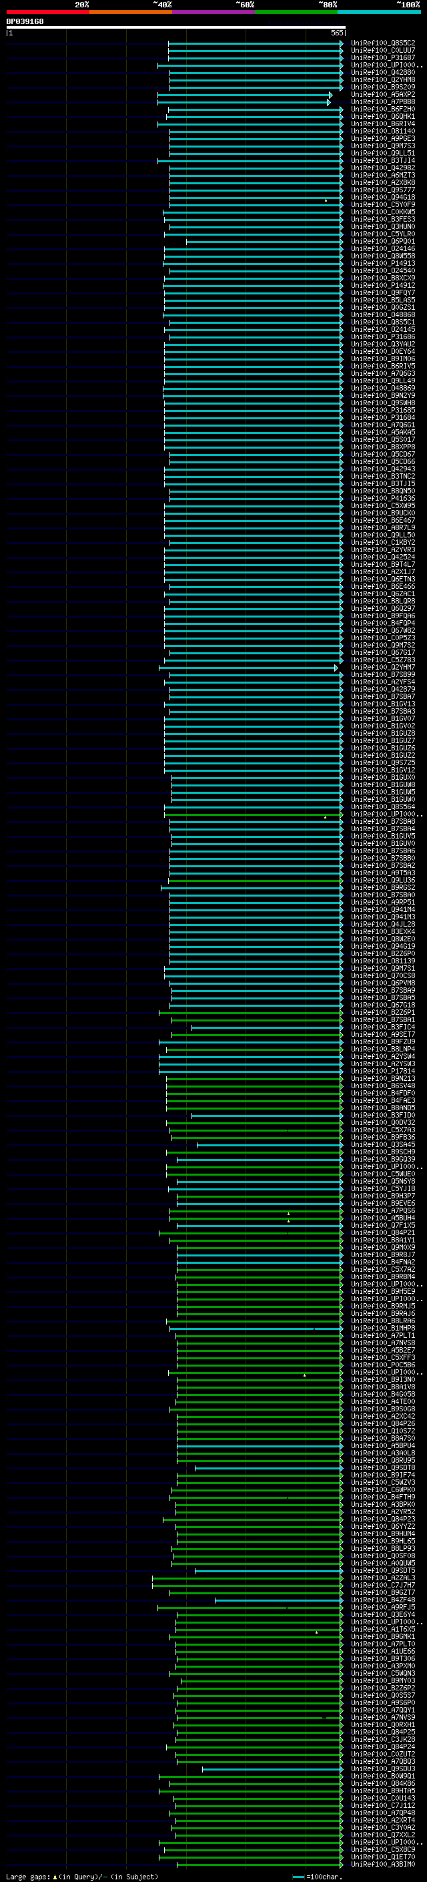This screenshot has height=1882, width=427.
Task: Open hit UniRef100_Q9S777
Action: point(383,190)
